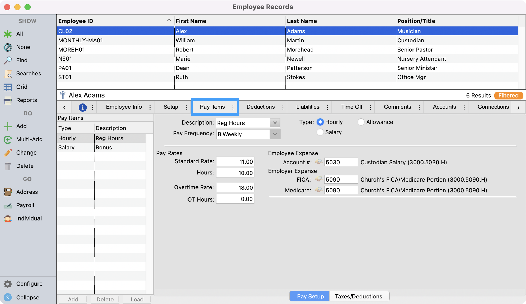Switch to the Deductions tab
The image size is (526, 304).
pyautogui.click(x=260, y=107)
